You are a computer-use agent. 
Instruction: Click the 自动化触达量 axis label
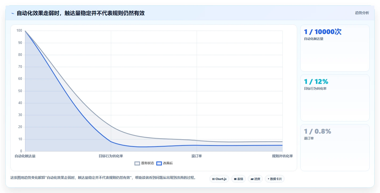click(x=25, y=156)
